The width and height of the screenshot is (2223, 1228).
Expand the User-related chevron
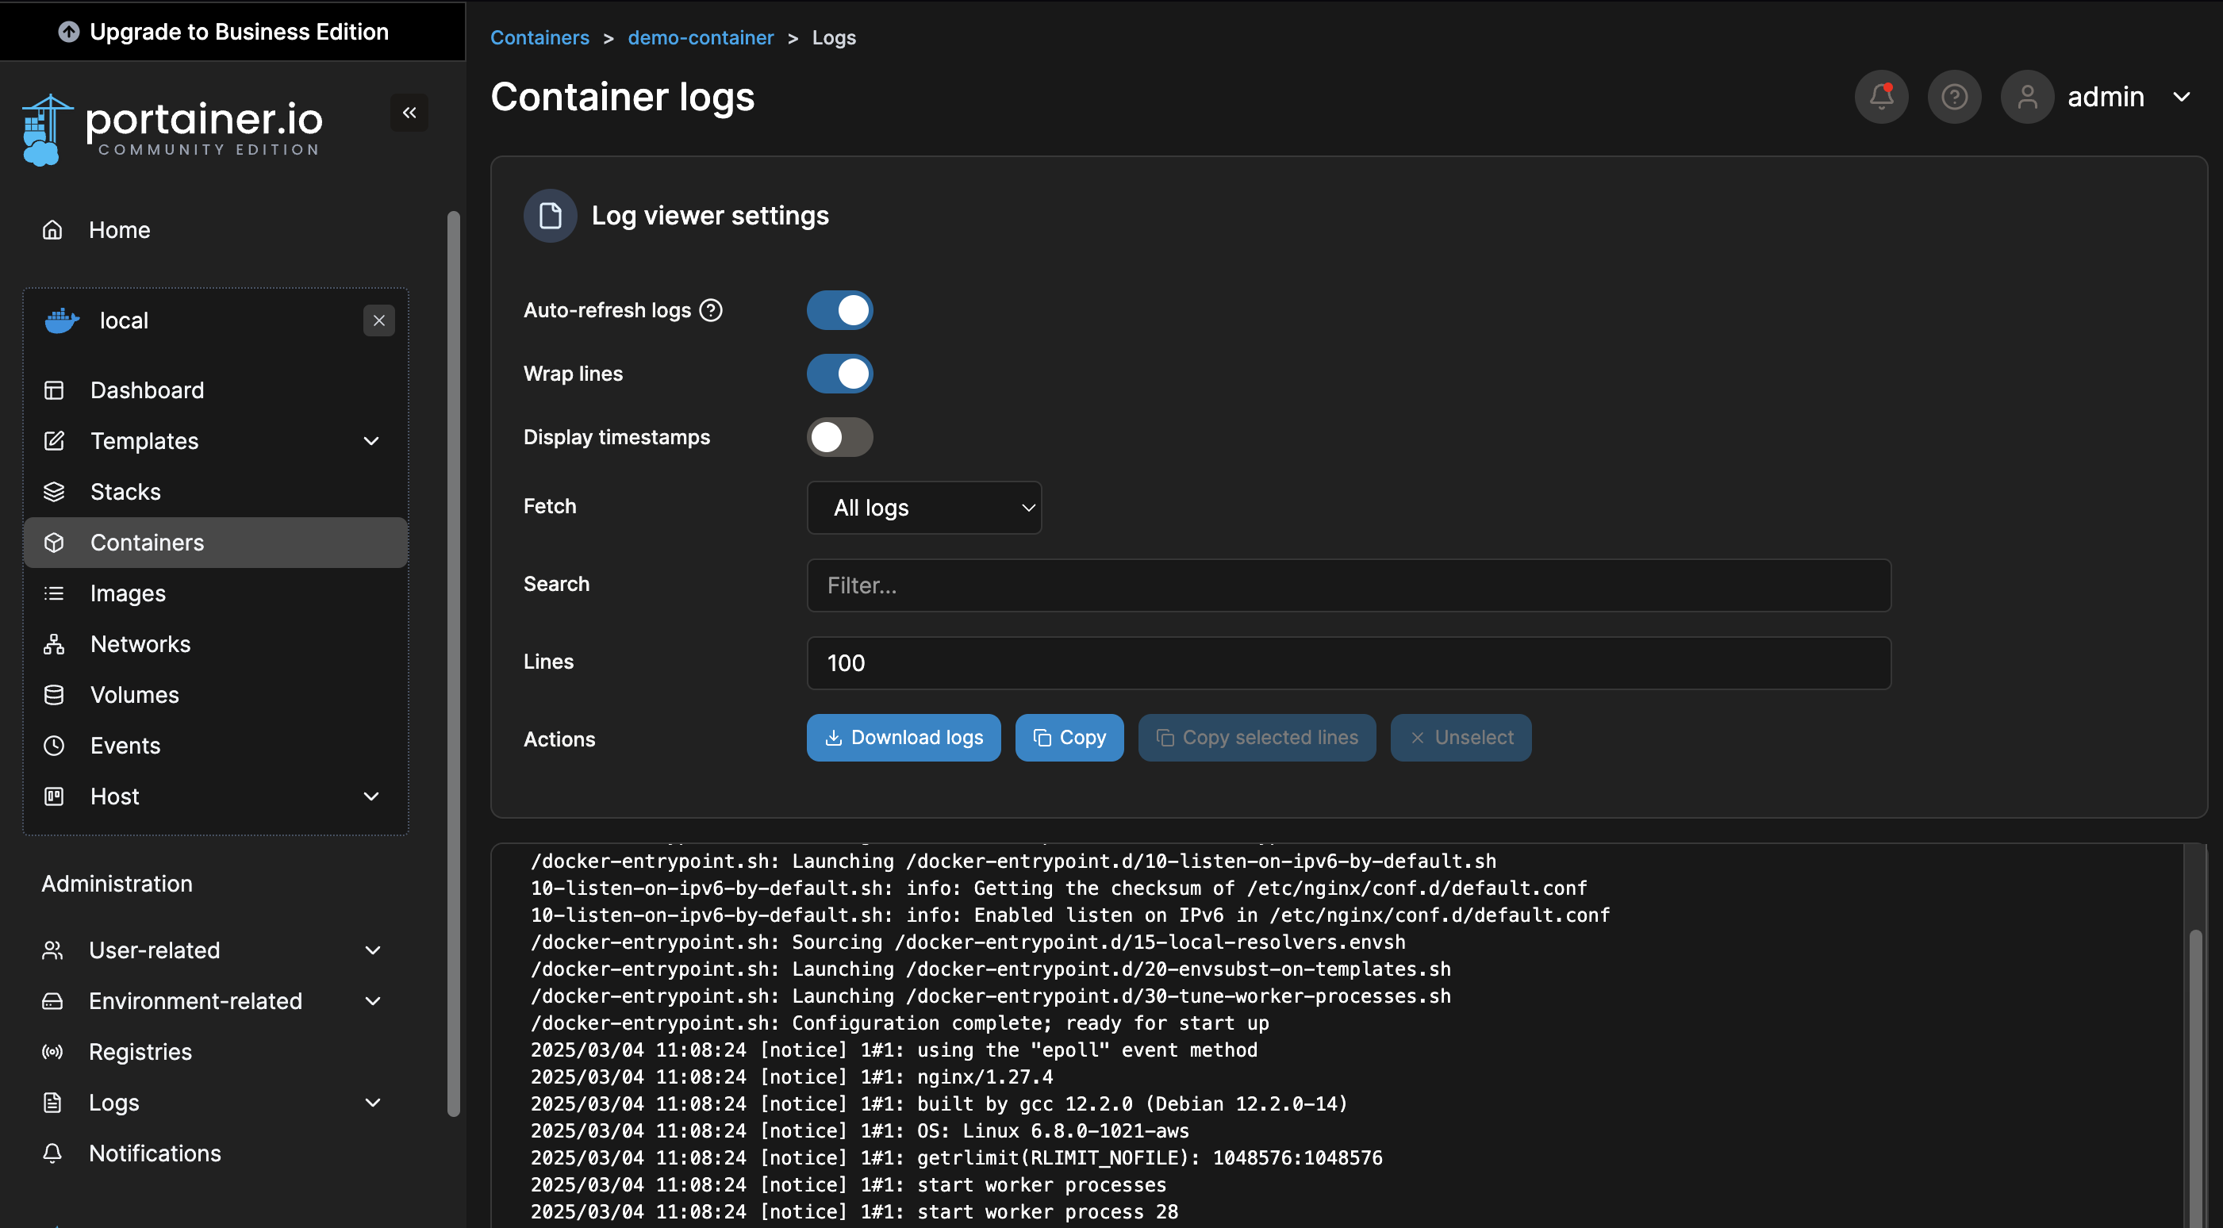(x=374, y=951)
